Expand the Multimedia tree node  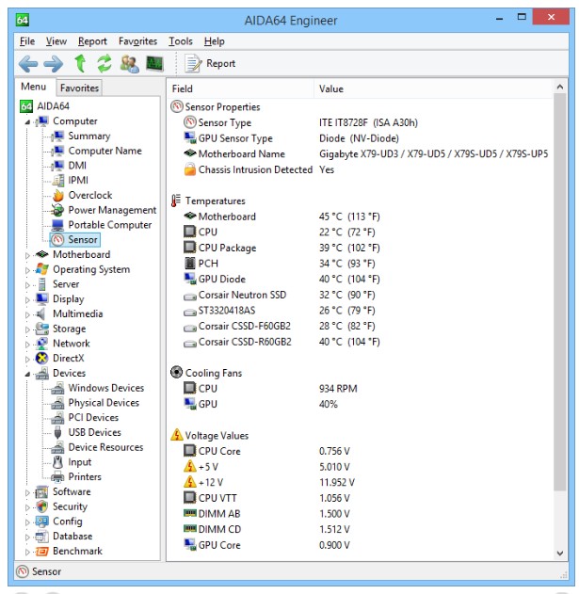tap(27, 314)
